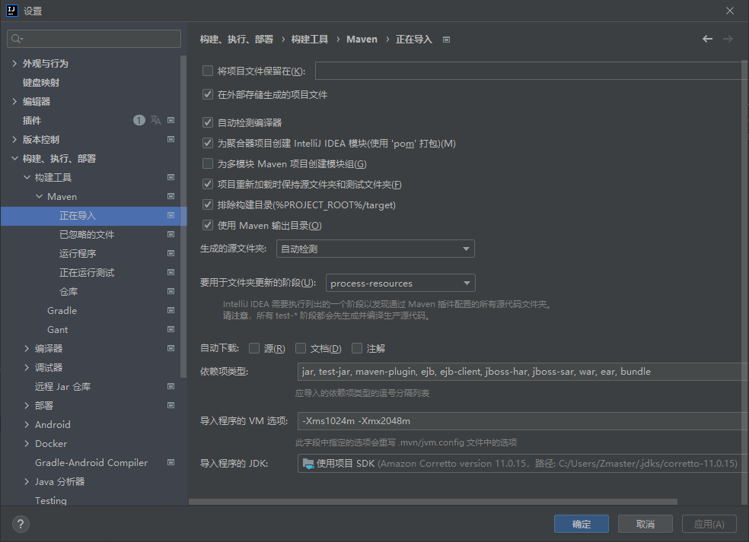Open the 生成的源文件夹 dropdown
This screenshot has width=749, height=542.
pyautogui.click(x=467, y=249)
